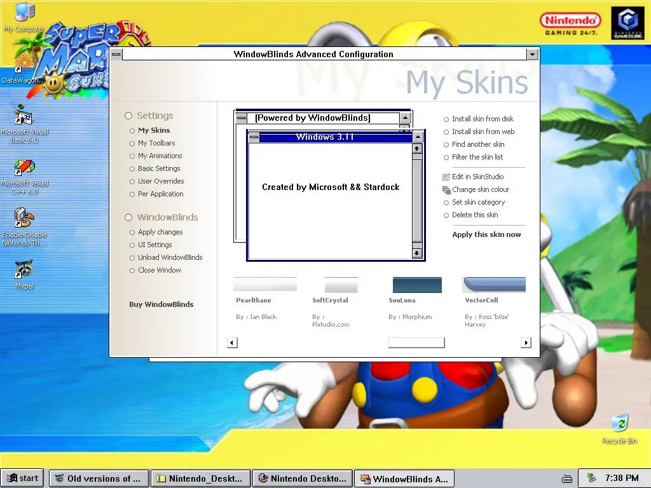
Task: Click 'By : Ian Black' author text
Action: (x=256, y=317)
